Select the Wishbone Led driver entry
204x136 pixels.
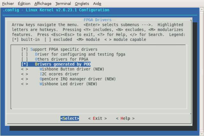(x=68, y=84)
